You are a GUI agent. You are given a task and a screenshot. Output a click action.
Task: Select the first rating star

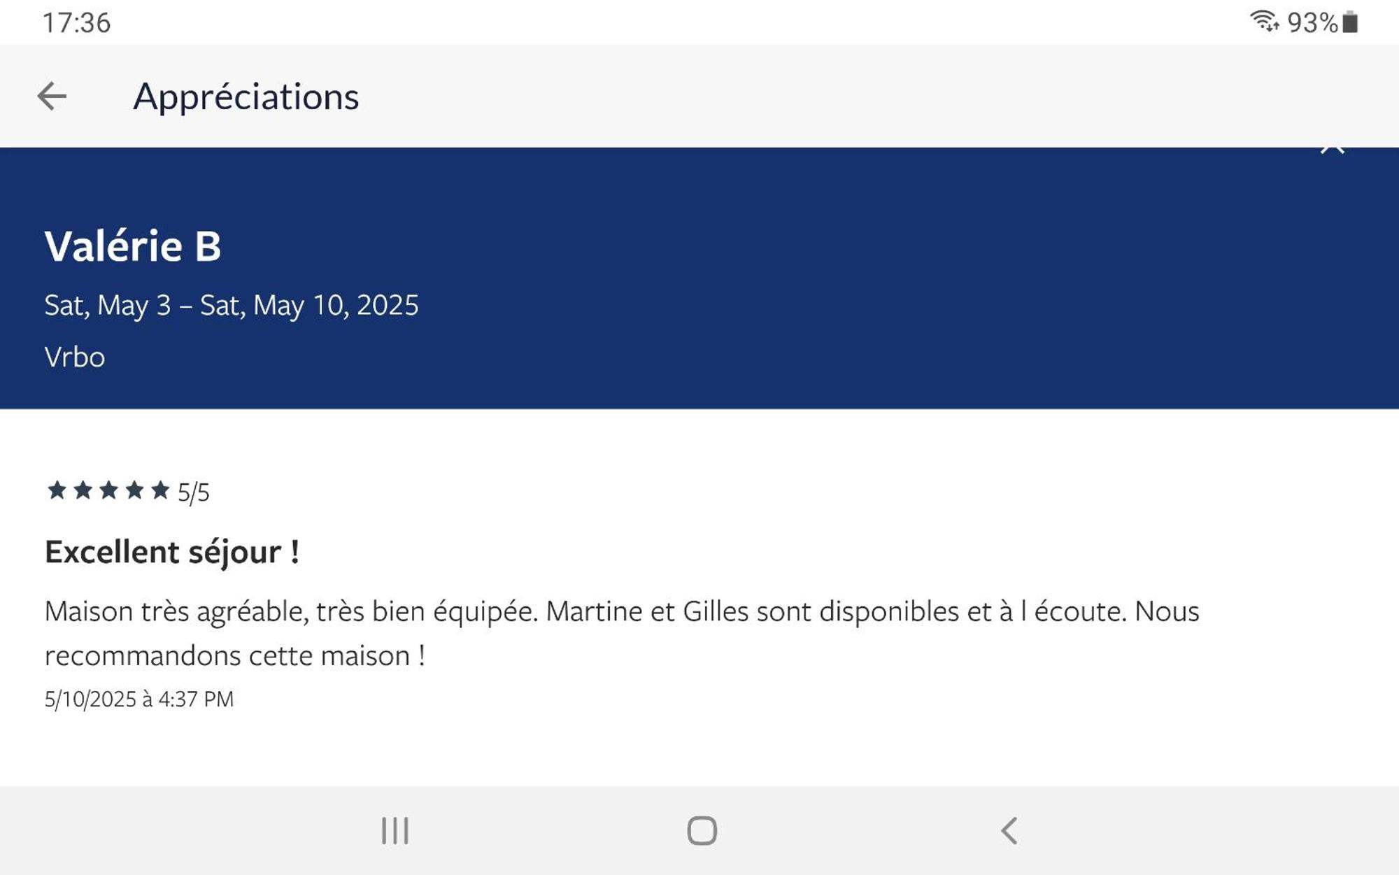[x=57, y=490]
